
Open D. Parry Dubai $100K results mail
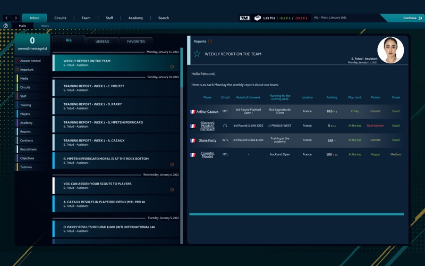click(x=116, y=229)
